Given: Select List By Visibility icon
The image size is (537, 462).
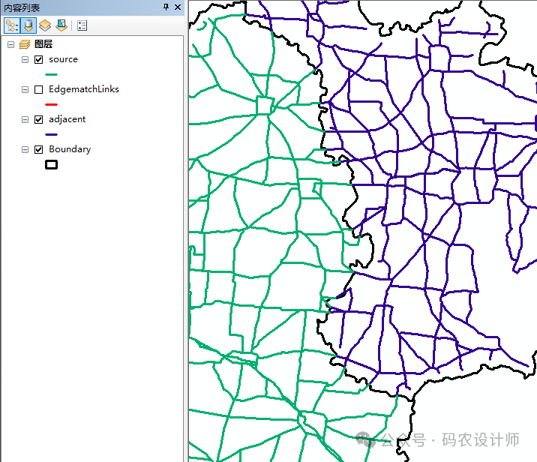Looking at the screenshot, I should [45, 25].
